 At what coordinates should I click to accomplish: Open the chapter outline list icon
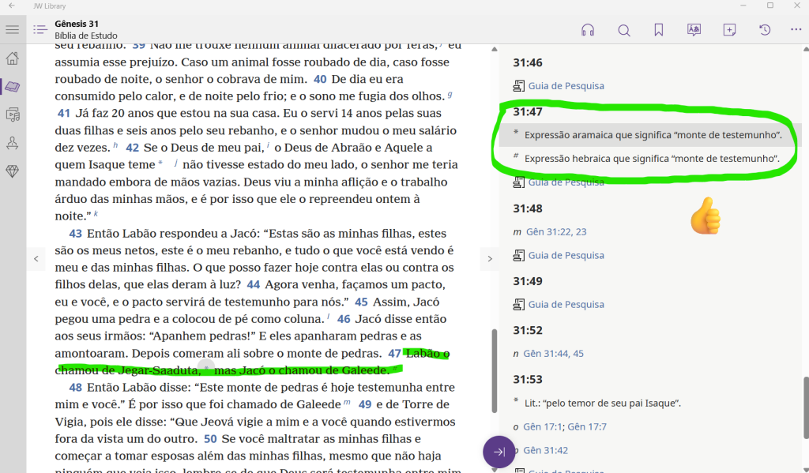coord(40,30)
